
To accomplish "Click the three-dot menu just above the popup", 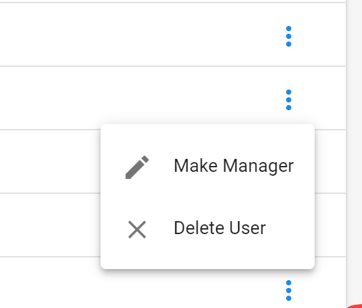I will click(288, 100).
